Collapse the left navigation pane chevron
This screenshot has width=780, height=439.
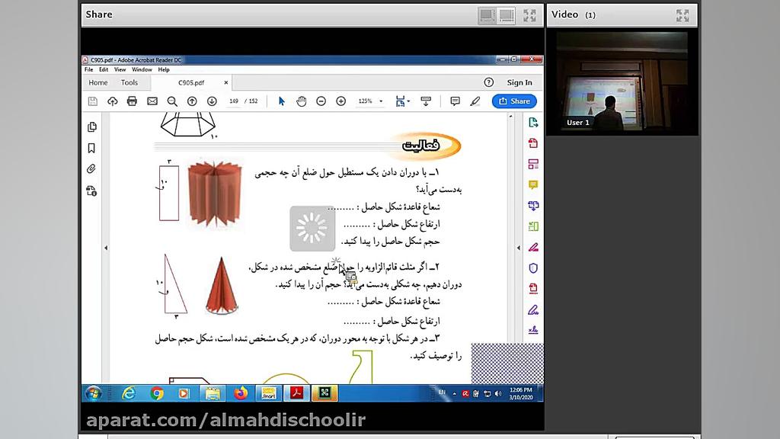[x=106, y=247]
